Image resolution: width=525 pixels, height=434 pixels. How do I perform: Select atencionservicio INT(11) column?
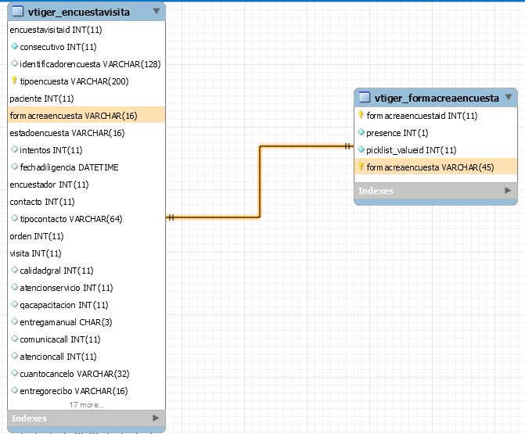(86, 288)
